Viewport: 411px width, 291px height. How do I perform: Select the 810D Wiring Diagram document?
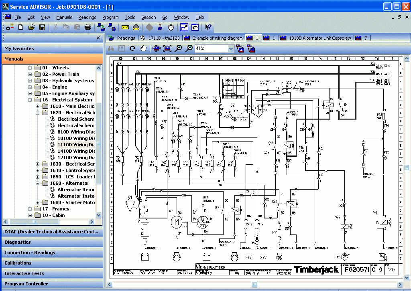[x=76, y=132]
